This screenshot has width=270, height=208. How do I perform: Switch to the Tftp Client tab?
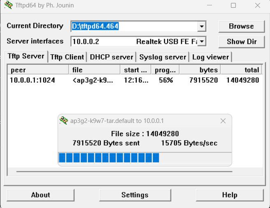pyautogui.click(x=67, y=57)
